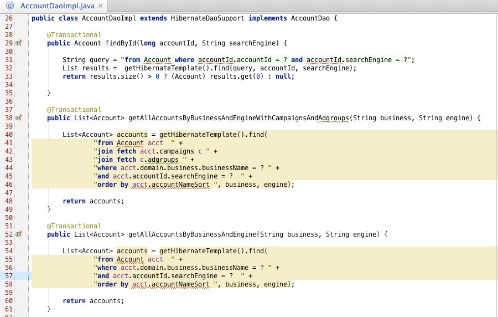Click line number 40 in the gutter

[x=9, y=135]
